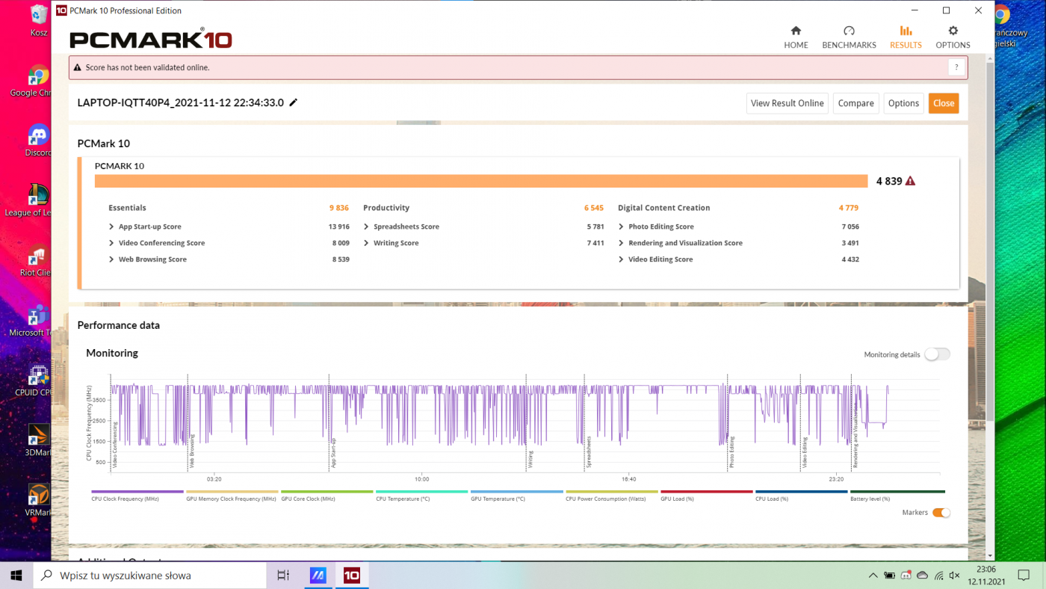Toggle the CPU Power Consumption (Watts) legend

click(611, 496)
